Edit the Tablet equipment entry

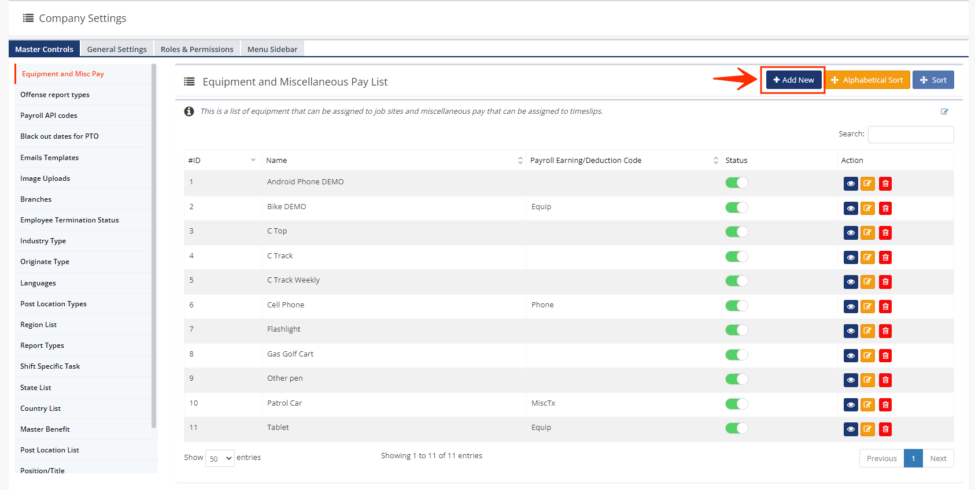click(867, 429)
